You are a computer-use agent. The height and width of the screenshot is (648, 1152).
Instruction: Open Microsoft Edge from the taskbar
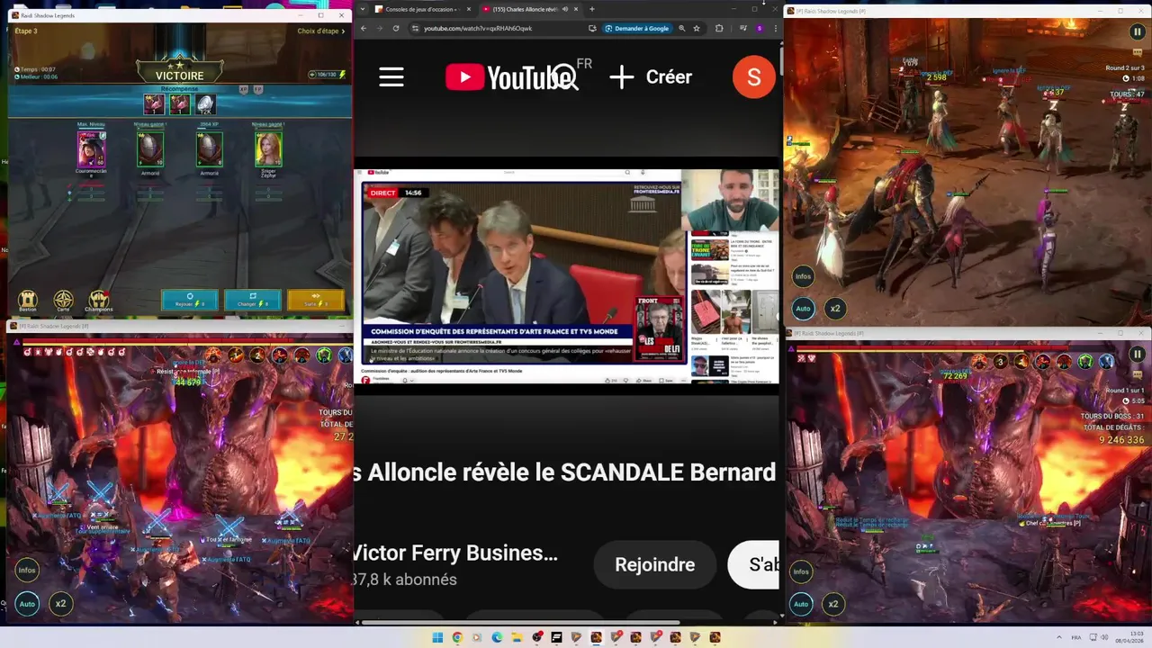[x=497, y=637]
